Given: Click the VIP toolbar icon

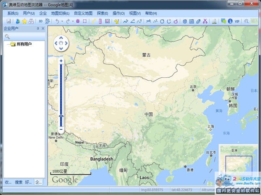Looking at the screenshot, I should 237,21.
